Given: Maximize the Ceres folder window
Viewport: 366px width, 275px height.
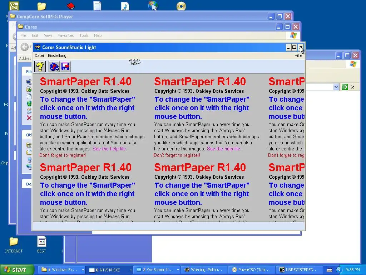Looking at the screenshot, I should point(288,27).
